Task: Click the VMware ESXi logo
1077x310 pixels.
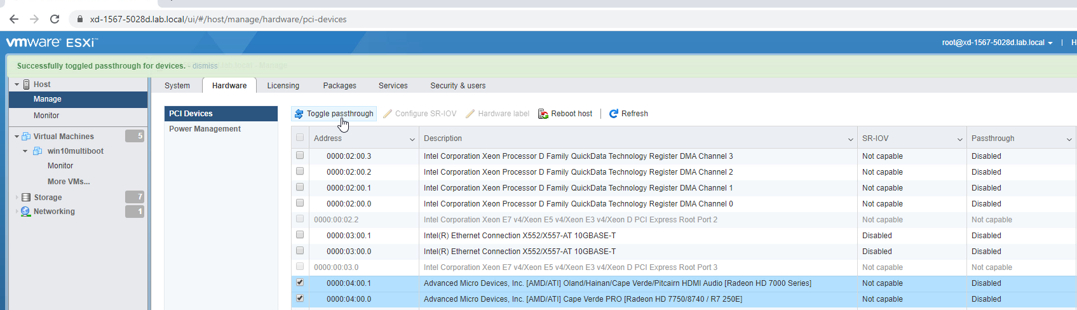Action: [x=52, y=43]
